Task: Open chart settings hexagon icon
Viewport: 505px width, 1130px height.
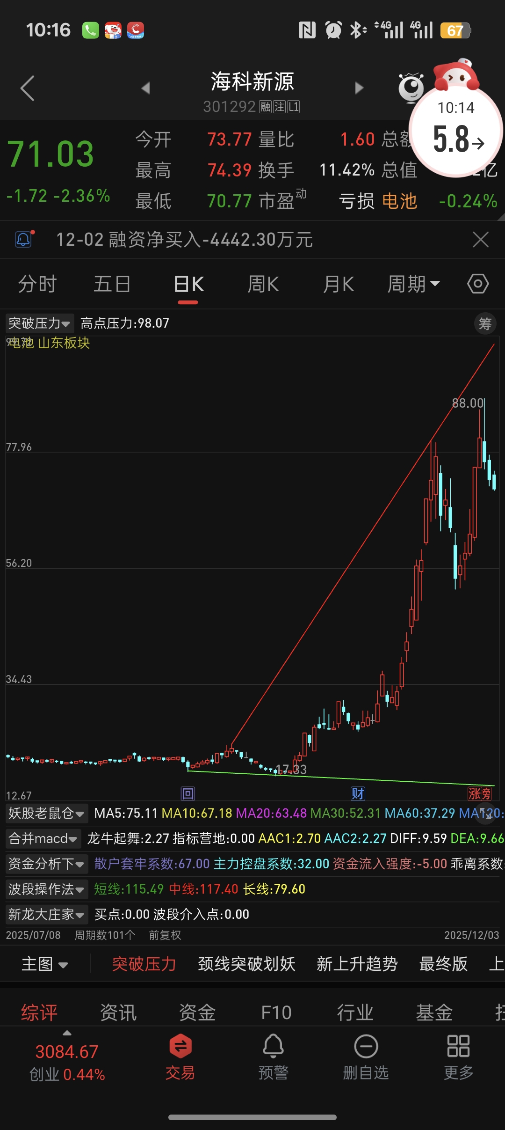Action: click(478, 284)
